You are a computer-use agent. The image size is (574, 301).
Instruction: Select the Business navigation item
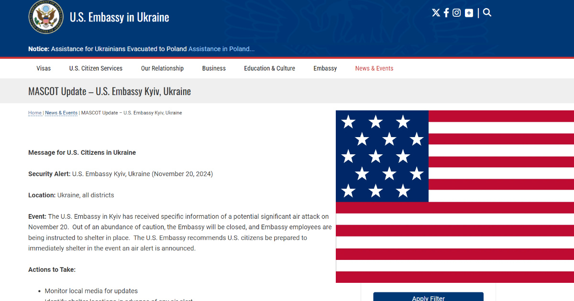pos(214,68)
